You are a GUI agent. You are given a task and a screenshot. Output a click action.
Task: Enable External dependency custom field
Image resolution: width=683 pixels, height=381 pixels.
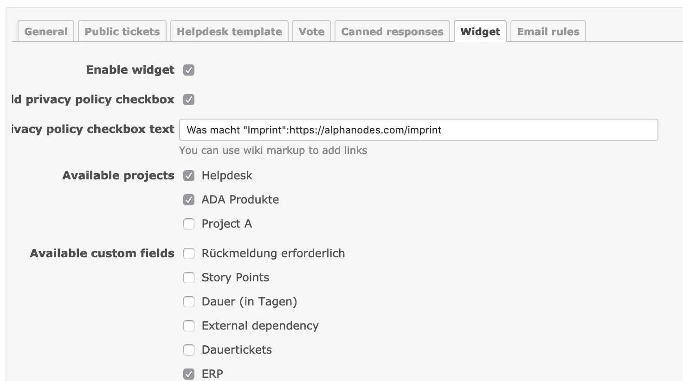[x=189, y=326]
